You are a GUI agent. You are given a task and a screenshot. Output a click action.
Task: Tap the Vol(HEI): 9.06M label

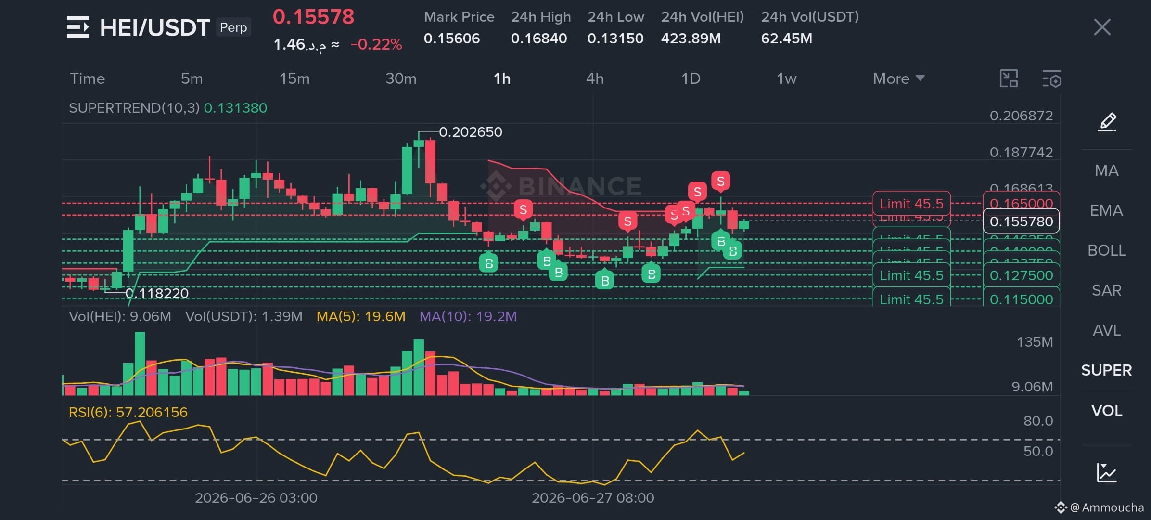pyautogui.click(x=120, y=316)
